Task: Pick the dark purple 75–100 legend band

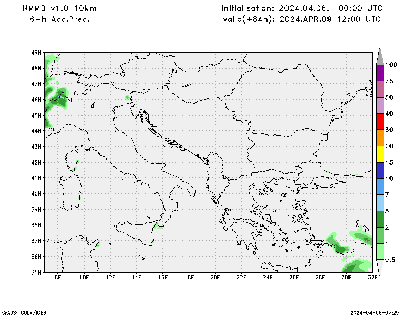Action: point(380,73)
